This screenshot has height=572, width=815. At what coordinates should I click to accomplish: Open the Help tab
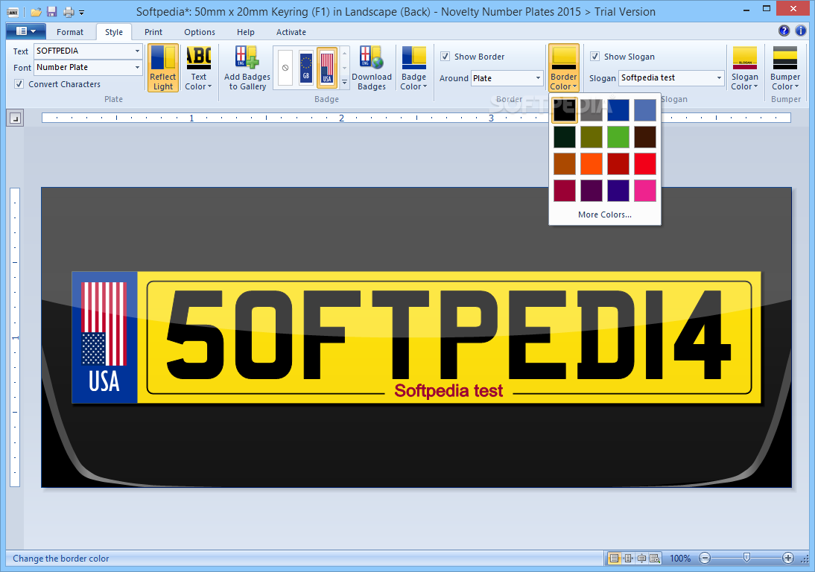tap(245, 32)
